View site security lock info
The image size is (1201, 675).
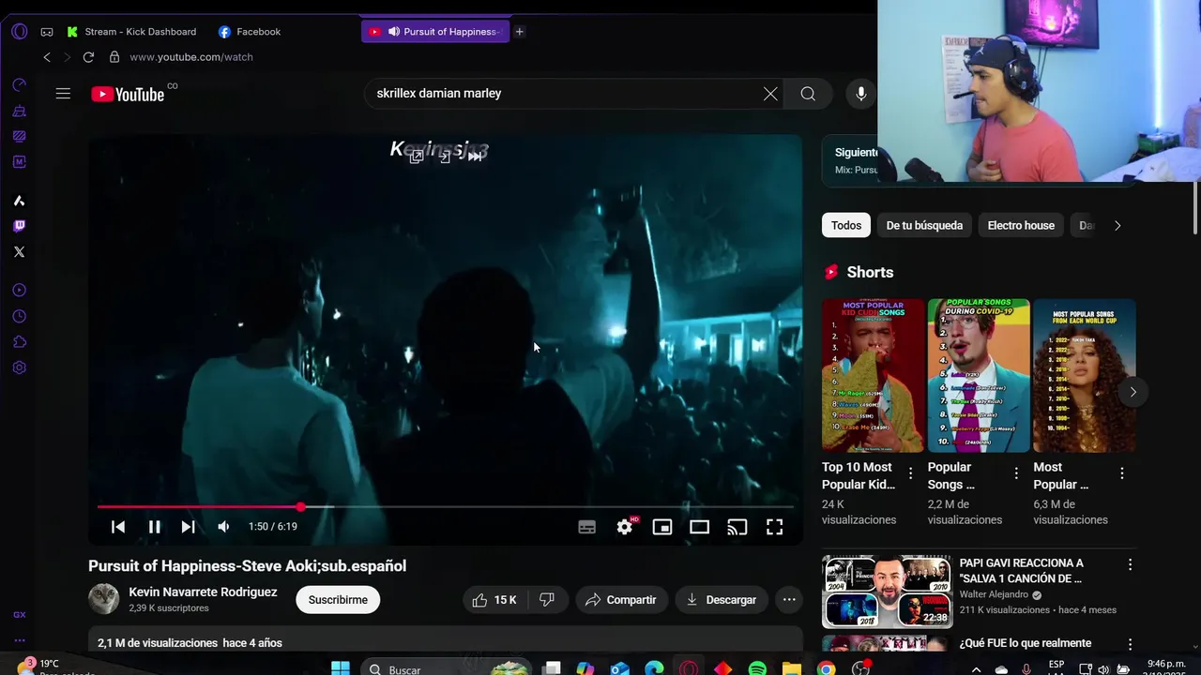tap(114, 57)
